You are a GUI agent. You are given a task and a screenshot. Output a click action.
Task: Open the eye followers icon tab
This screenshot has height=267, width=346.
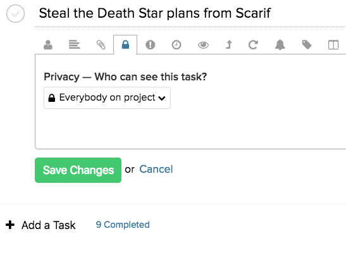click(203, 45)
